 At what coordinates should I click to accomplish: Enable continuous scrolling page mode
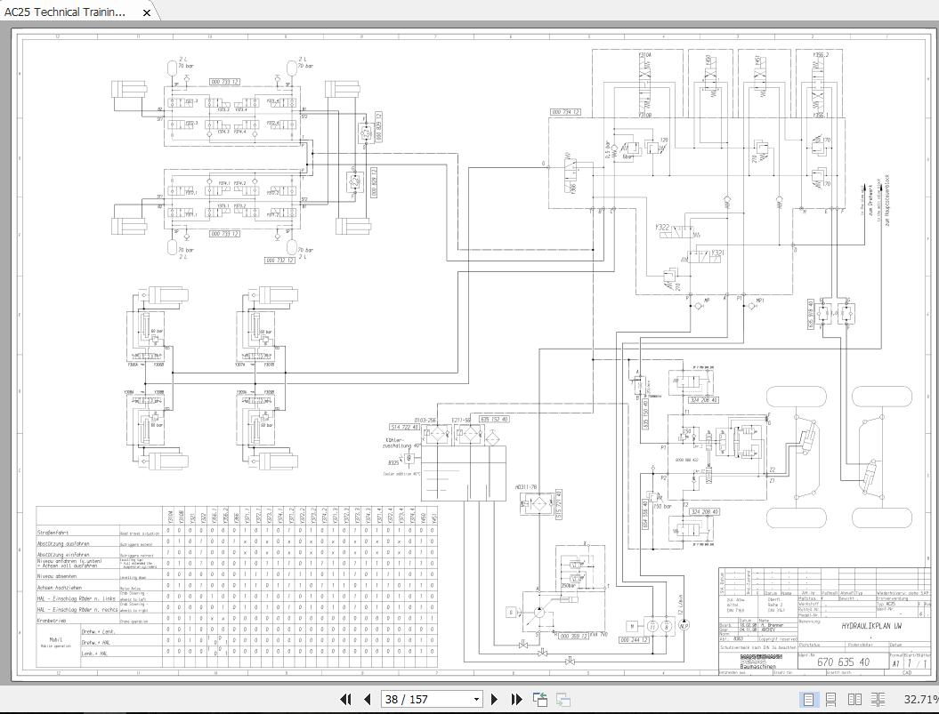[830, 700]
